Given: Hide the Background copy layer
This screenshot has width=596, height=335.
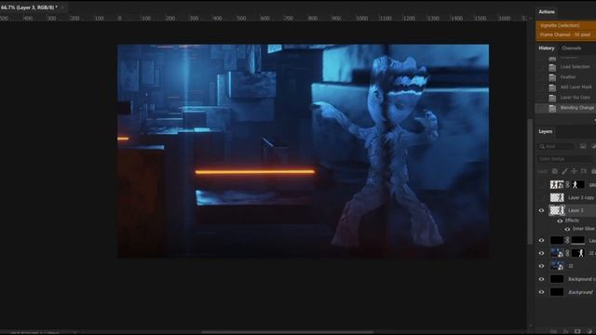Looking at the screenshot, I should click(x=541, y=279).
